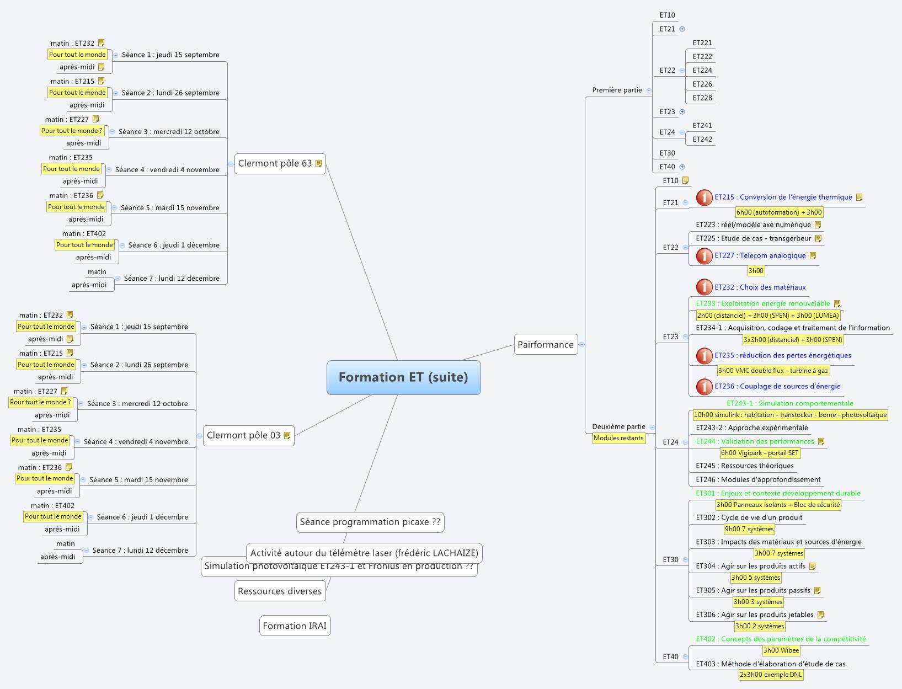Viewport: 902px width, 689px height.
Task: Expand the ET40 node in Première partie
Action: [x=682, y=167]
